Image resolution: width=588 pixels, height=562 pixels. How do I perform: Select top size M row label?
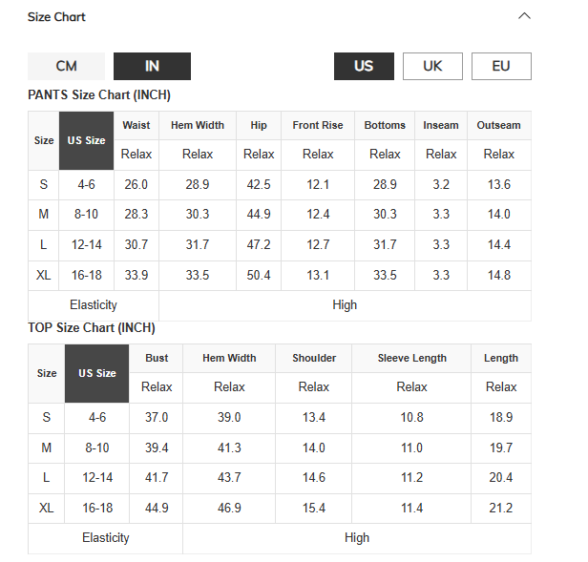click(x=47, y=448)
